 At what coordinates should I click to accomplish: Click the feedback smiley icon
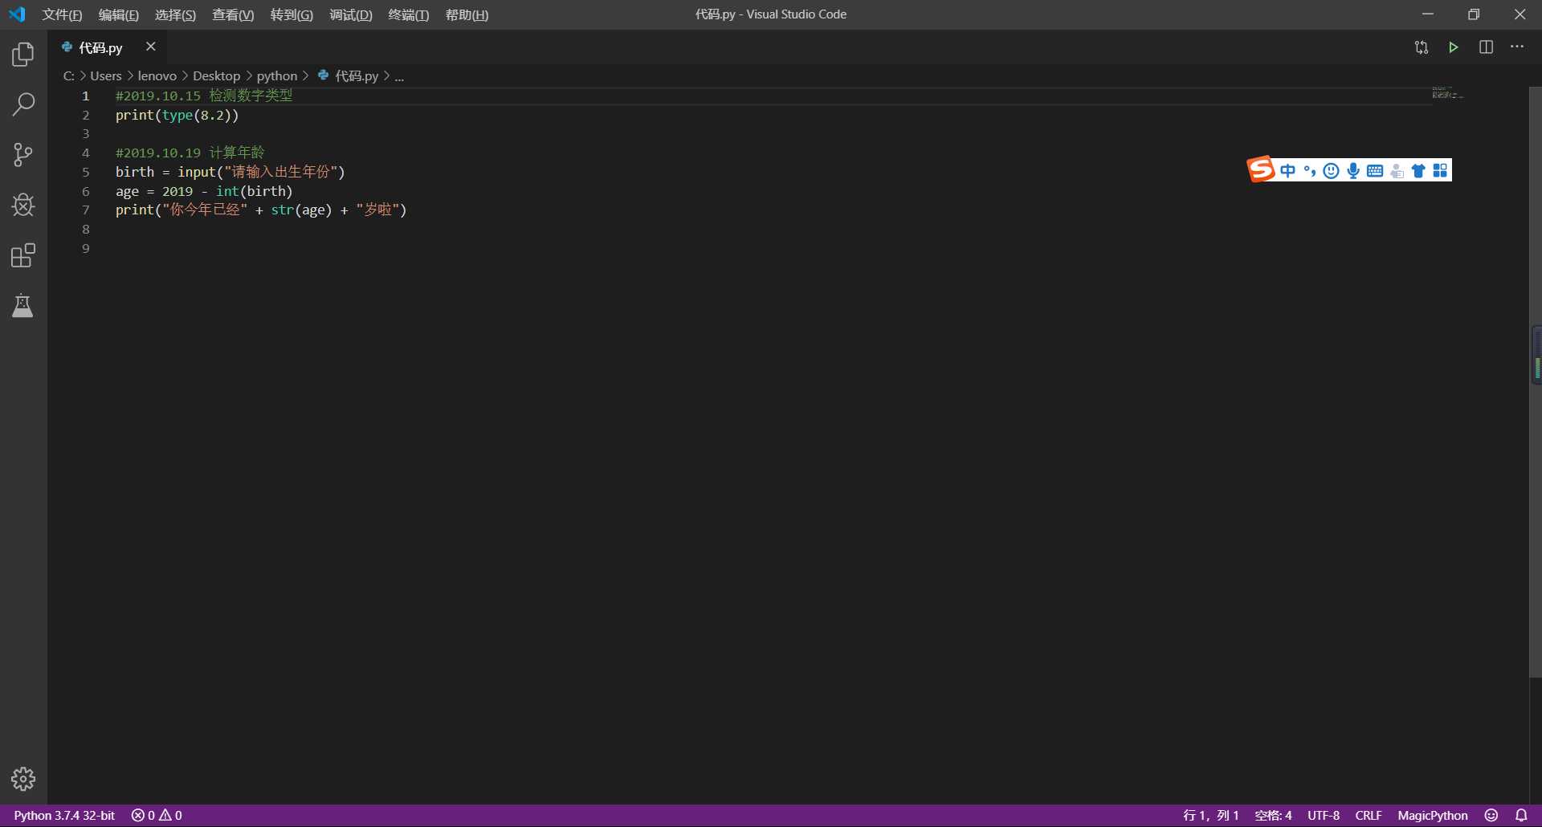pos(1491,815)
